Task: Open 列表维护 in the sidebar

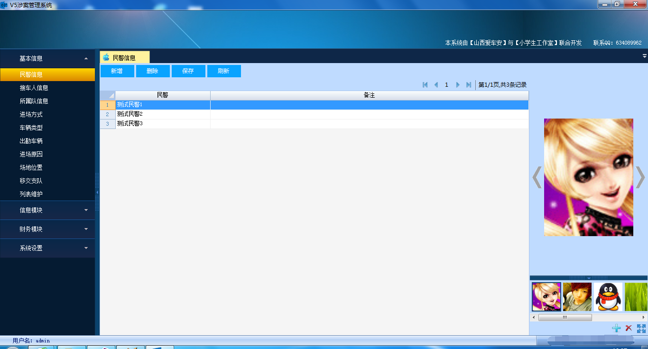Action: coord(47,194)
